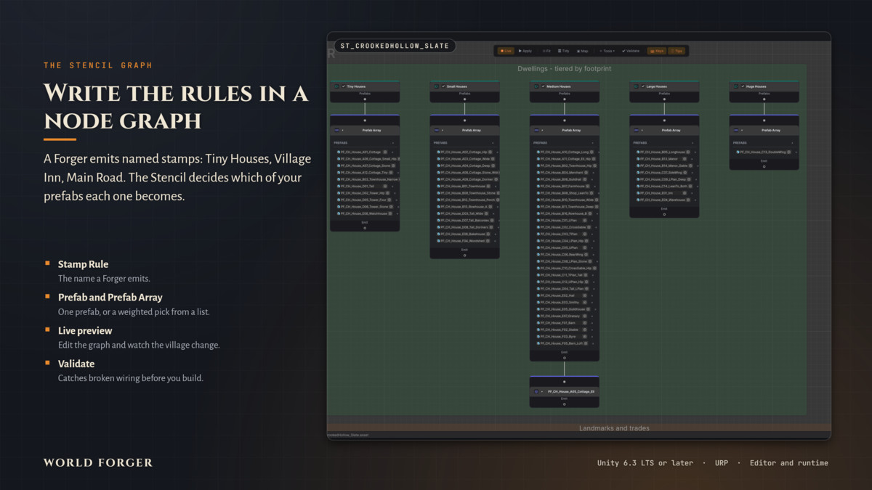Toggle the Live preview button in toolbar
Screen dimensions: 872x490
(x=506, y=51)
